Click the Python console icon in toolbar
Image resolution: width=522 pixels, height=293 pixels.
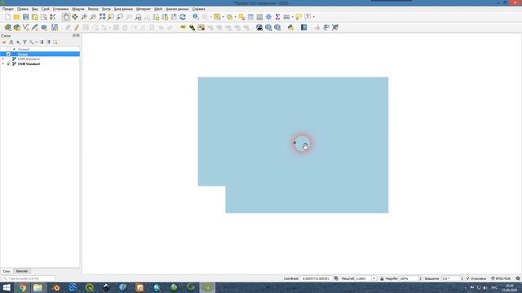coord(290,28)
